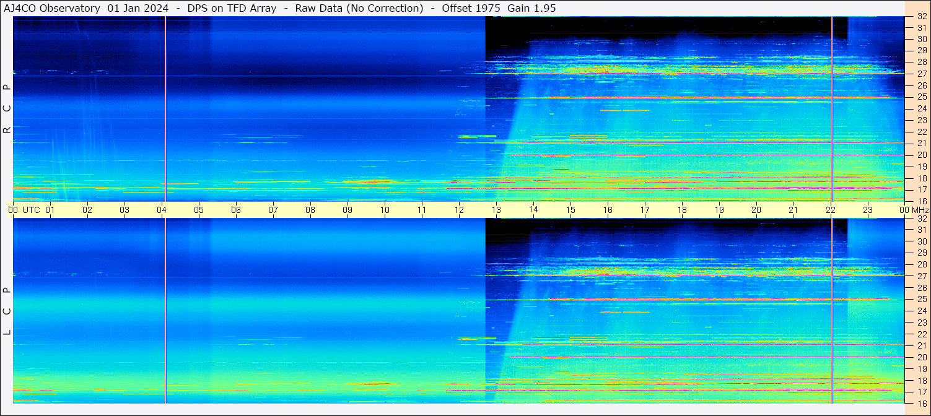Viewport: 931px width, 416px height.
Task: Click hour label '10' on UTC axis
Action: 385,210
